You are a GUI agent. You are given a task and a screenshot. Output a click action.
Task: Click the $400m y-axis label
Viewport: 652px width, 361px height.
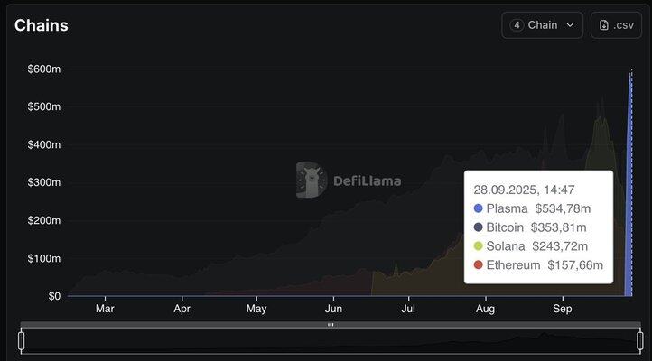click(44, 144)
